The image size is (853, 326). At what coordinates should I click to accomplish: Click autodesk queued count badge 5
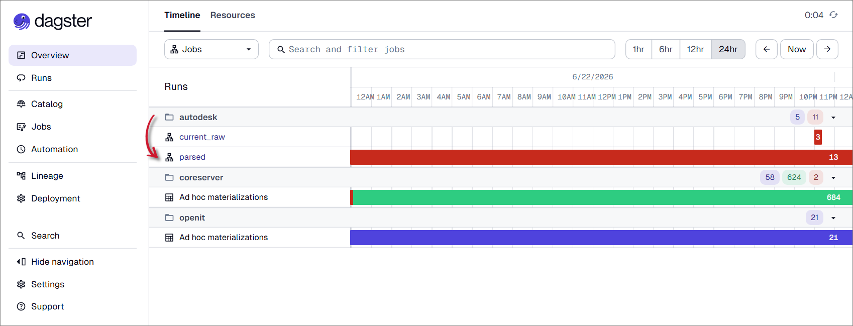797,117
